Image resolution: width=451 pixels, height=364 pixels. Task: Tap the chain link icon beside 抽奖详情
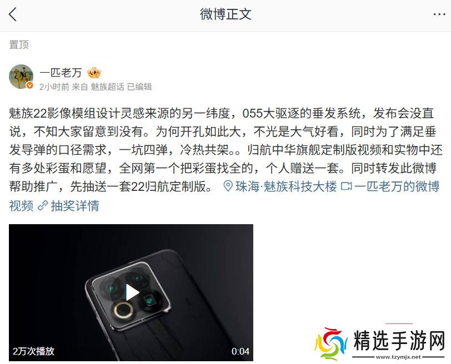pos(43,205)
